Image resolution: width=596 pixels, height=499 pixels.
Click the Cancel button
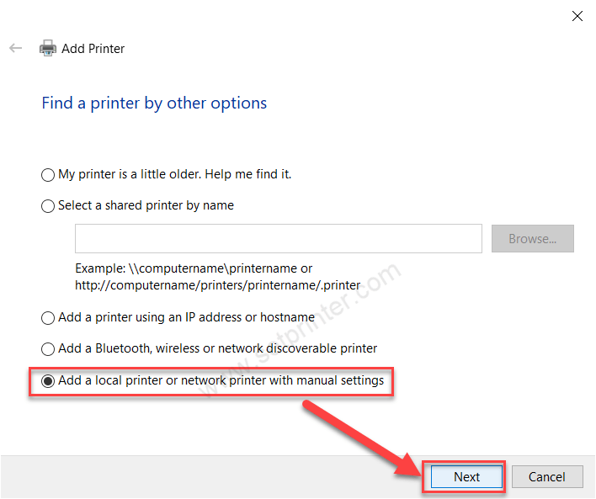[547, 476]
